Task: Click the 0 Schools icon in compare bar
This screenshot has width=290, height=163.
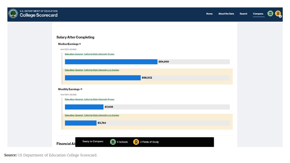Action: tap(113, 142)
